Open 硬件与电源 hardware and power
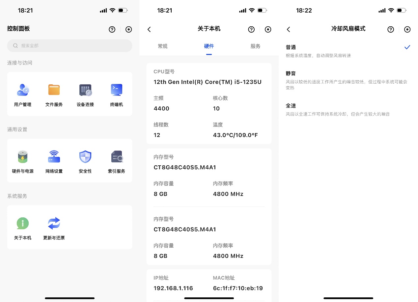Image resolution: width=418 pixels, height=302 pixels. click(x=23, y=157)
